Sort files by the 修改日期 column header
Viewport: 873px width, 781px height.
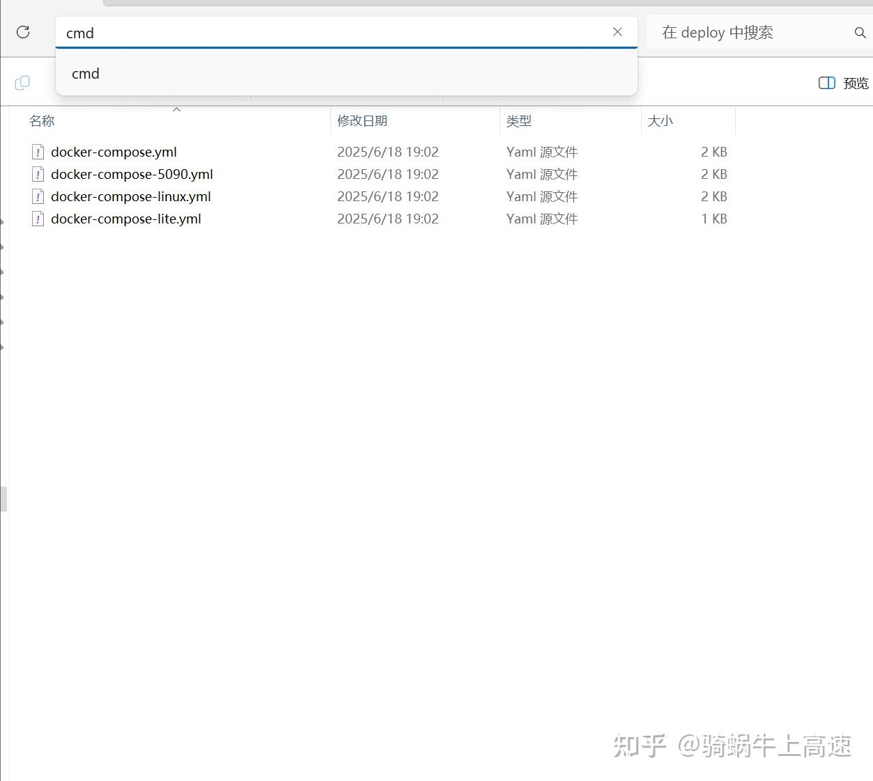point(362,121)
